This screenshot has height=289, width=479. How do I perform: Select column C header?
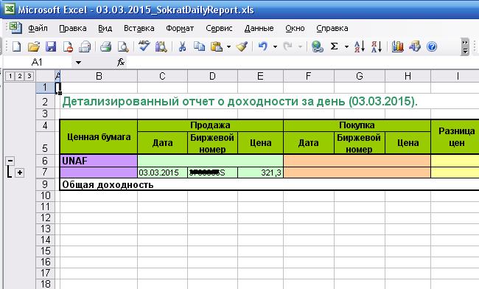click(x=163, y=76)
